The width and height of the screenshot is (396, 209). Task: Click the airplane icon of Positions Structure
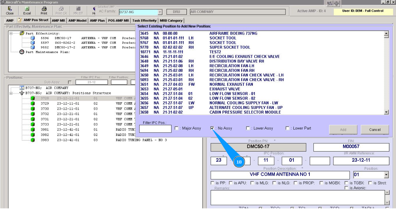point(22,93)
